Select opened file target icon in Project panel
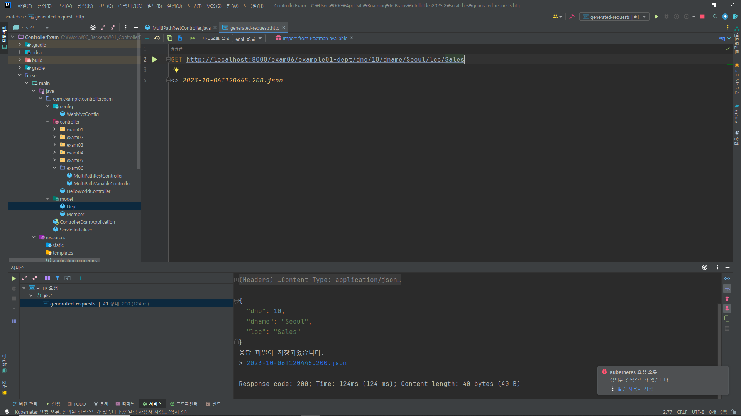 click(93, 27)
